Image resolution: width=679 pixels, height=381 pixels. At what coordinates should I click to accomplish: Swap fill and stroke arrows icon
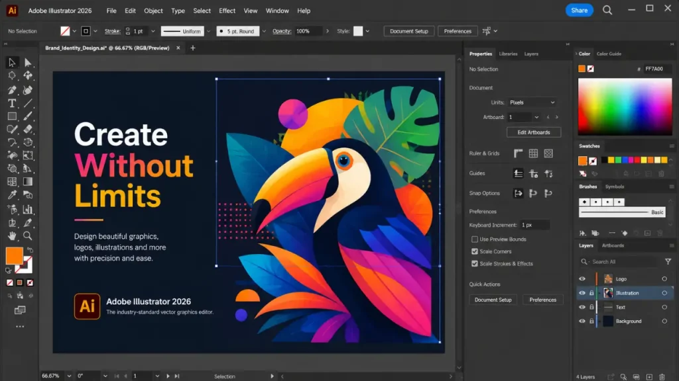point(30,249)
